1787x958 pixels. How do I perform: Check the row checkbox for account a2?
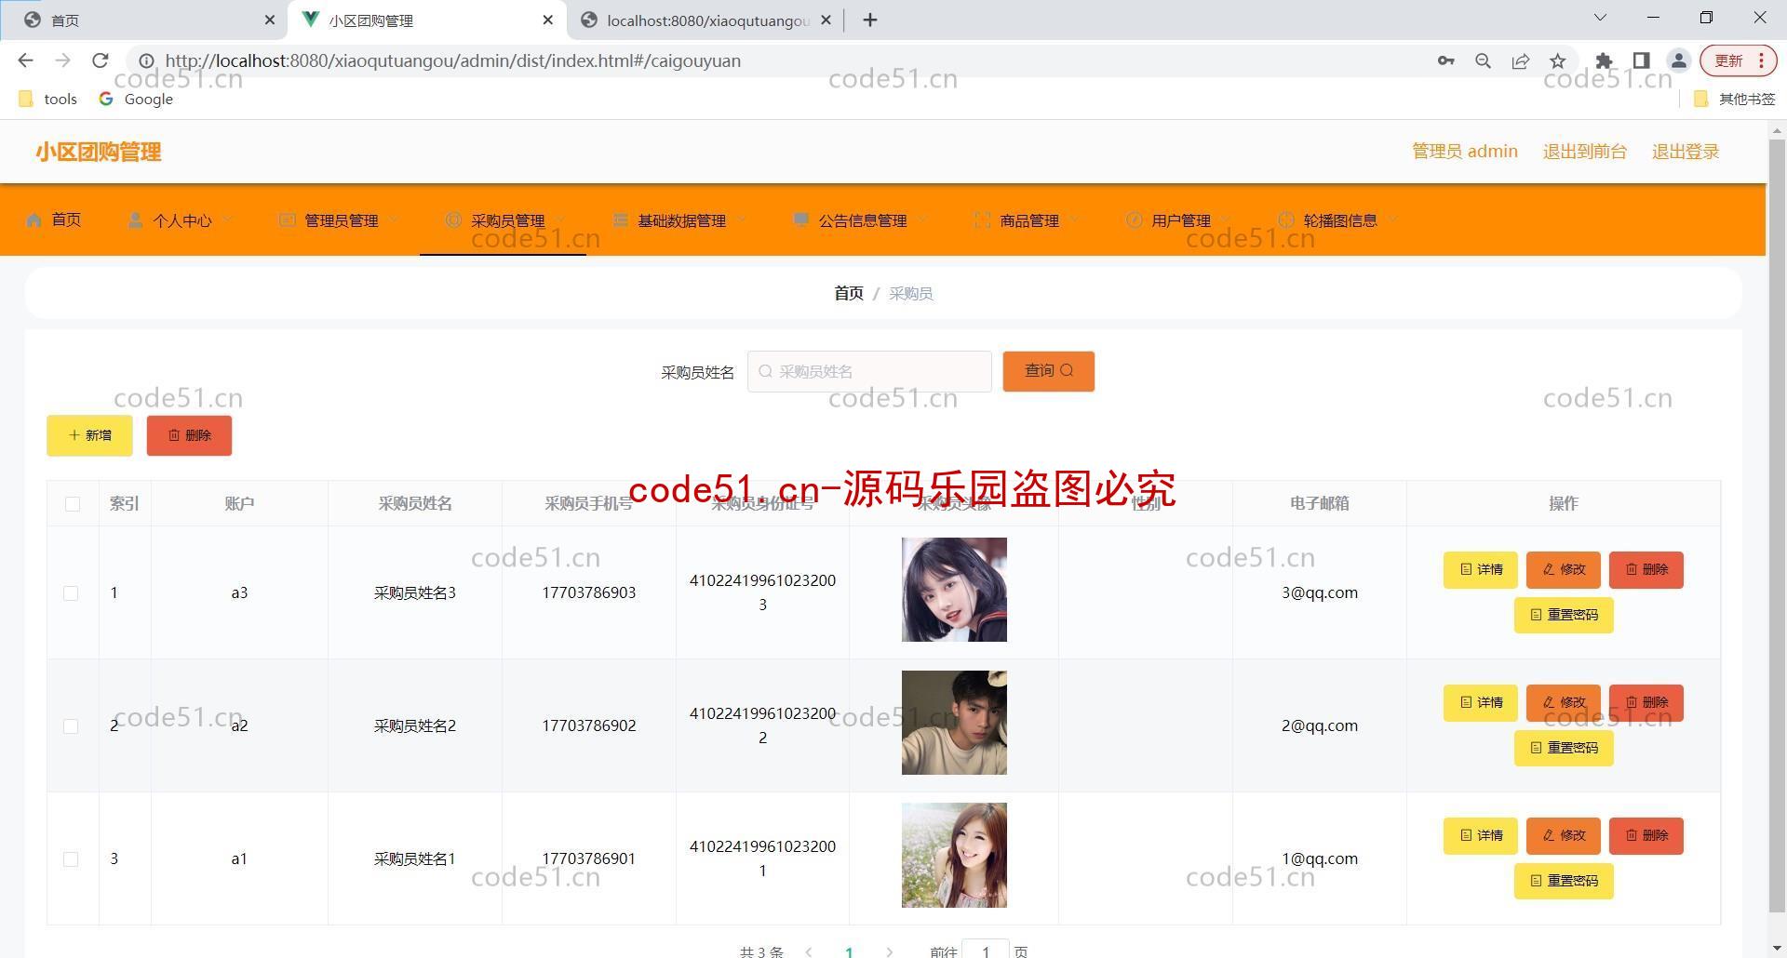click(x=71, y=726)
